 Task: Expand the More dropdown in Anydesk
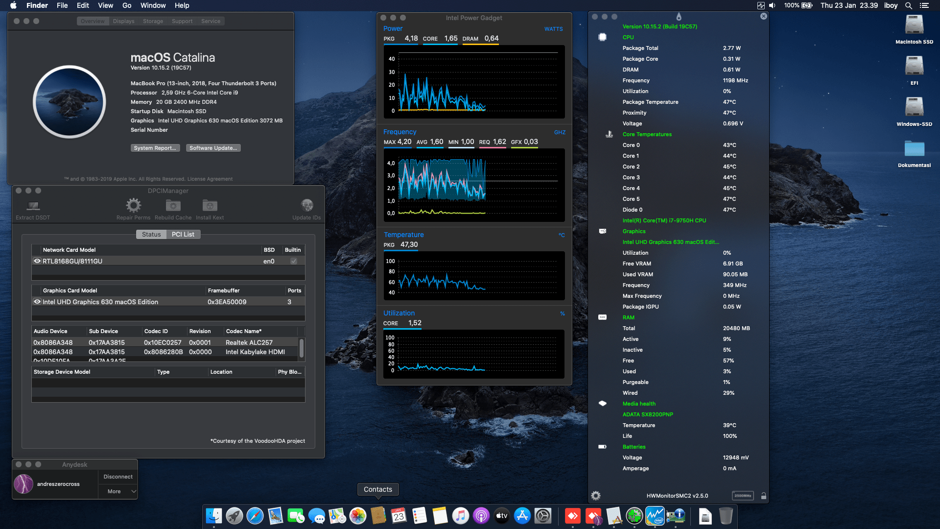point(118,491)
